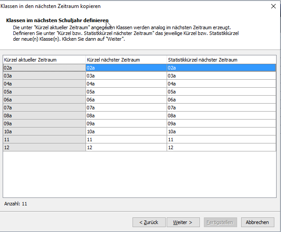The width and height of the screenshot is (281, 232).
Task: Click the class 11 next period Kürzel cell
Action: 126,139
